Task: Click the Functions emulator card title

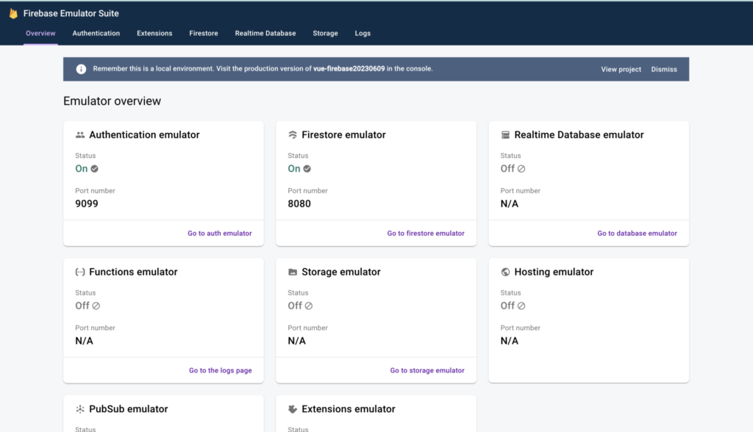Action: point(134,272)
